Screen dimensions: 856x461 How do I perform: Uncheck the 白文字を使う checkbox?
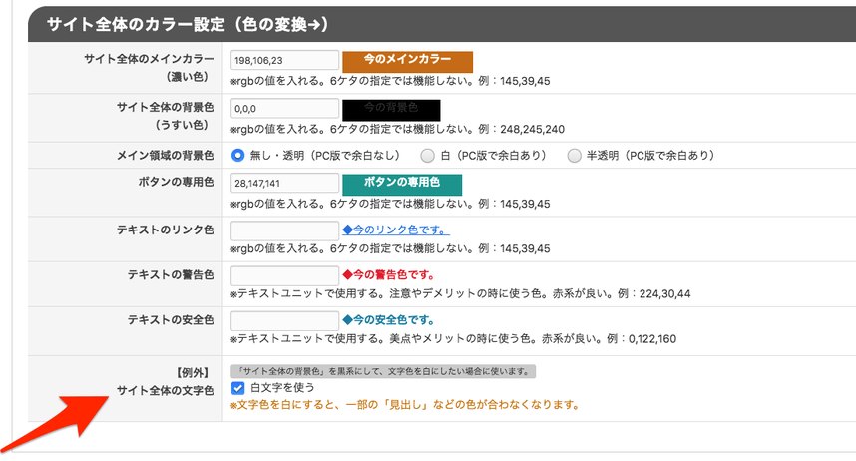click(x=237, y=387)
